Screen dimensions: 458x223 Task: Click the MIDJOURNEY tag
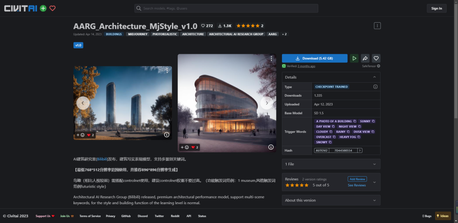[x=138, y=34]
